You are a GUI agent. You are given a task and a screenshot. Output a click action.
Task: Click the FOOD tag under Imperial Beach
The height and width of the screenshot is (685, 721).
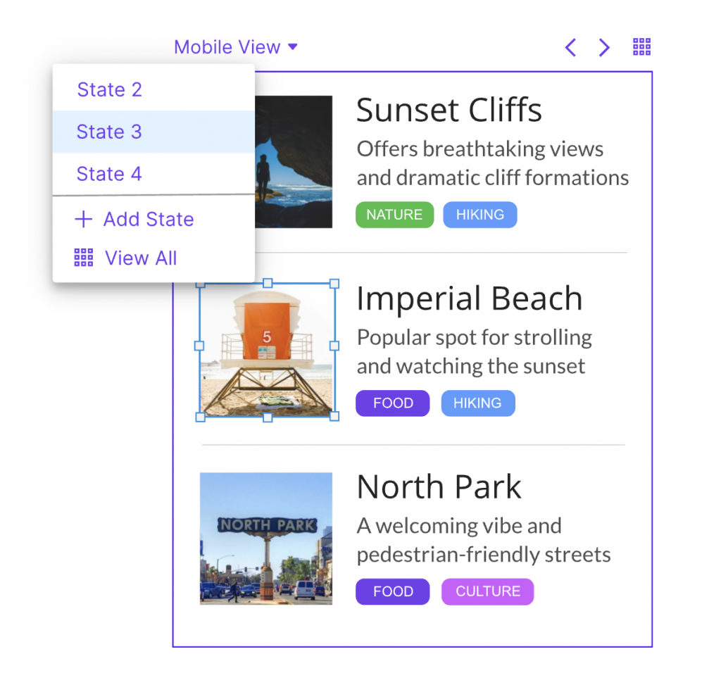392,403
